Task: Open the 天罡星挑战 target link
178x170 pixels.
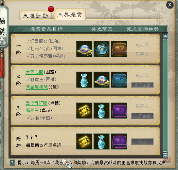Action: click(x=37, y=87)
